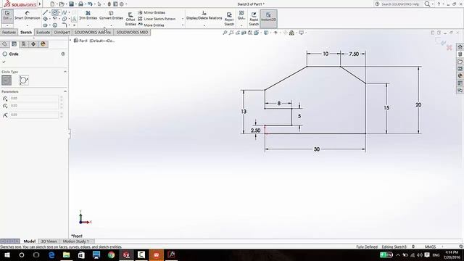464x261 pixels.
Task: Open the Motion Study 1 tab
Action: [75, 241]
